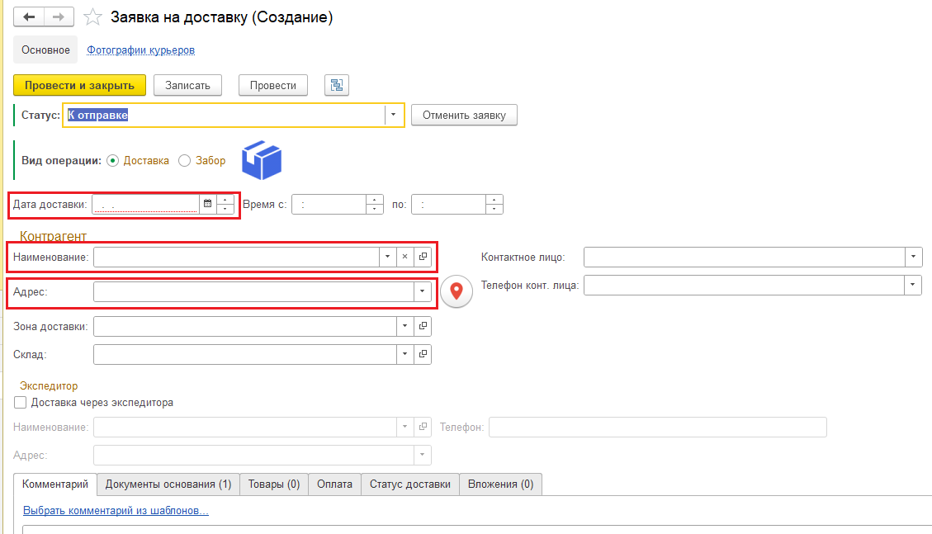Viewport: 932px width, 534px height.
Task: Expand Зона доставки dropdown
Action: (x=404, y=325)
